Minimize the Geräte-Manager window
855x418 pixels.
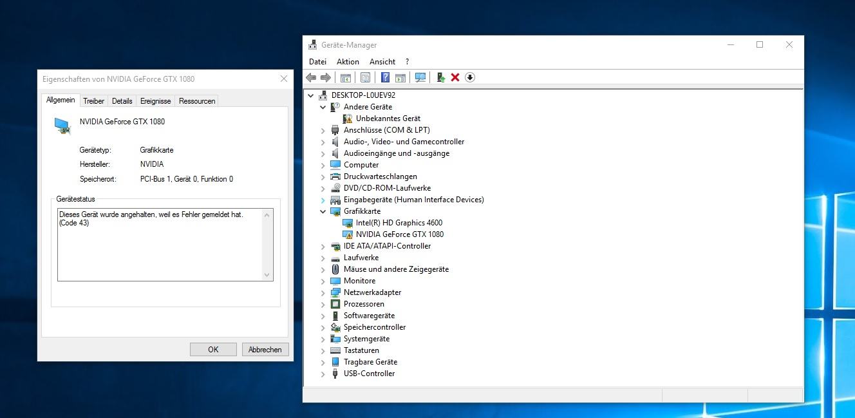[730, 44]
